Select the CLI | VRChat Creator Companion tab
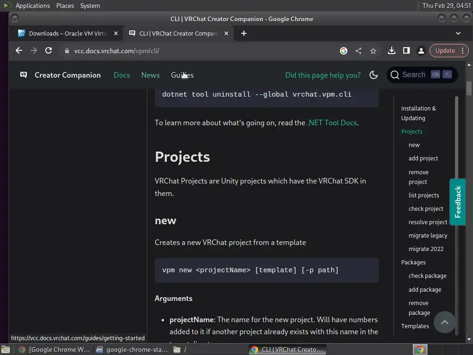This screenshot has width=473, height=355. tap(178, 33)
